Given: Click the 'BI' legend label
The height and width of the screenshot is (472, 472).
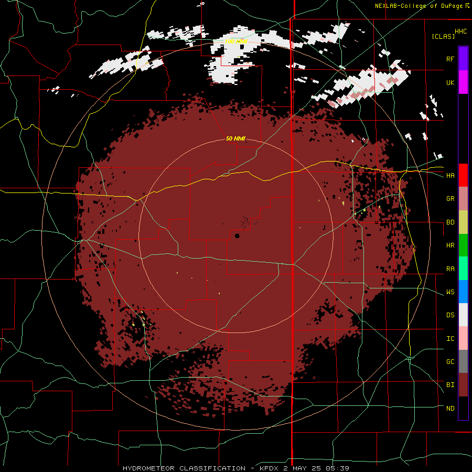Looking at the screenshot, I should [450, 385].
